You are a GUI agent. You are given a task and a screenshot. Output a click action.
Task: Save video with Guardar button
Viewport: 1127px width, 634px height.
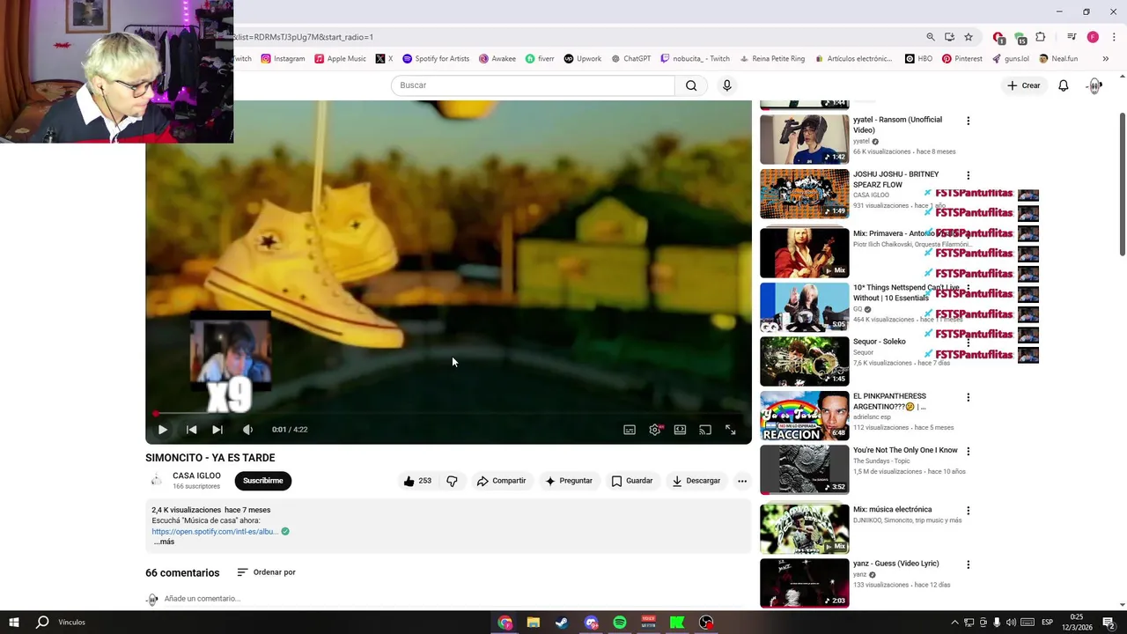[x=632, y=481]
